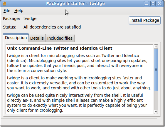
Task: Click the resize grip at the window corner
Action: (161, 123)
